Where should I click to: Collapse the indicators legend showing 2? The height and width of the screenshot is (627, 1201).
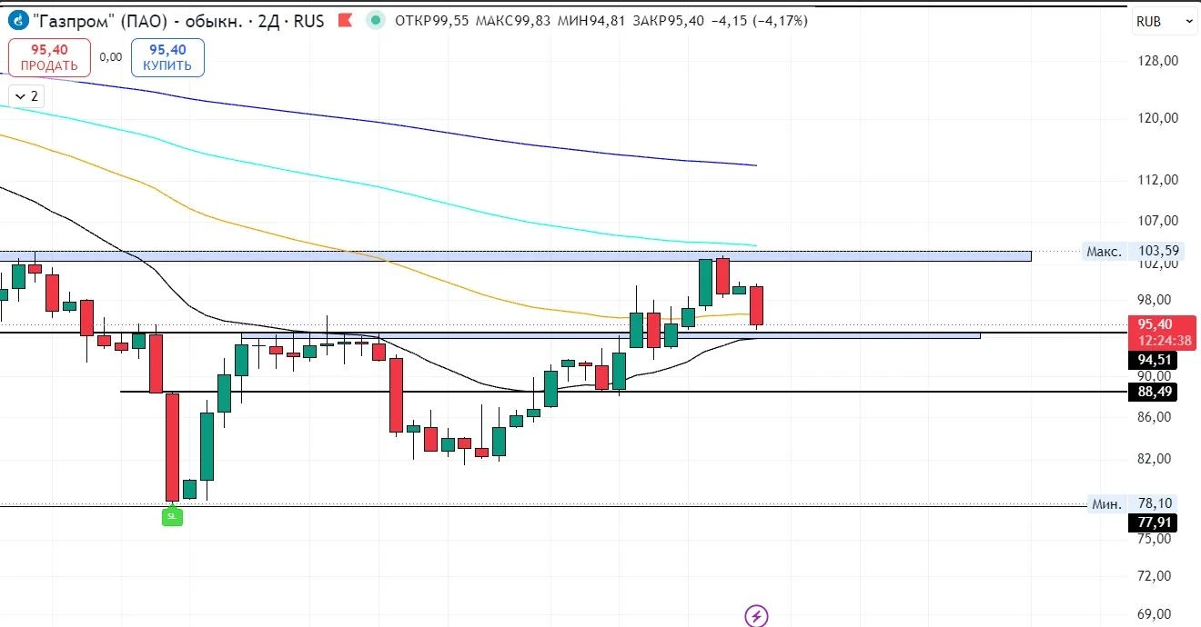click(27, 95)
